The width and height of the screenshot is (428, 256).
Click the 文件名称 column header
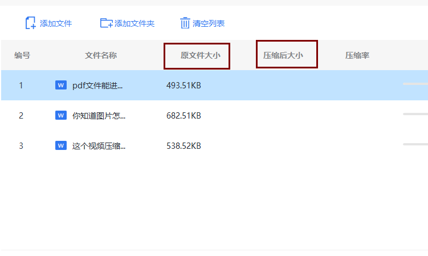(101, 55)
